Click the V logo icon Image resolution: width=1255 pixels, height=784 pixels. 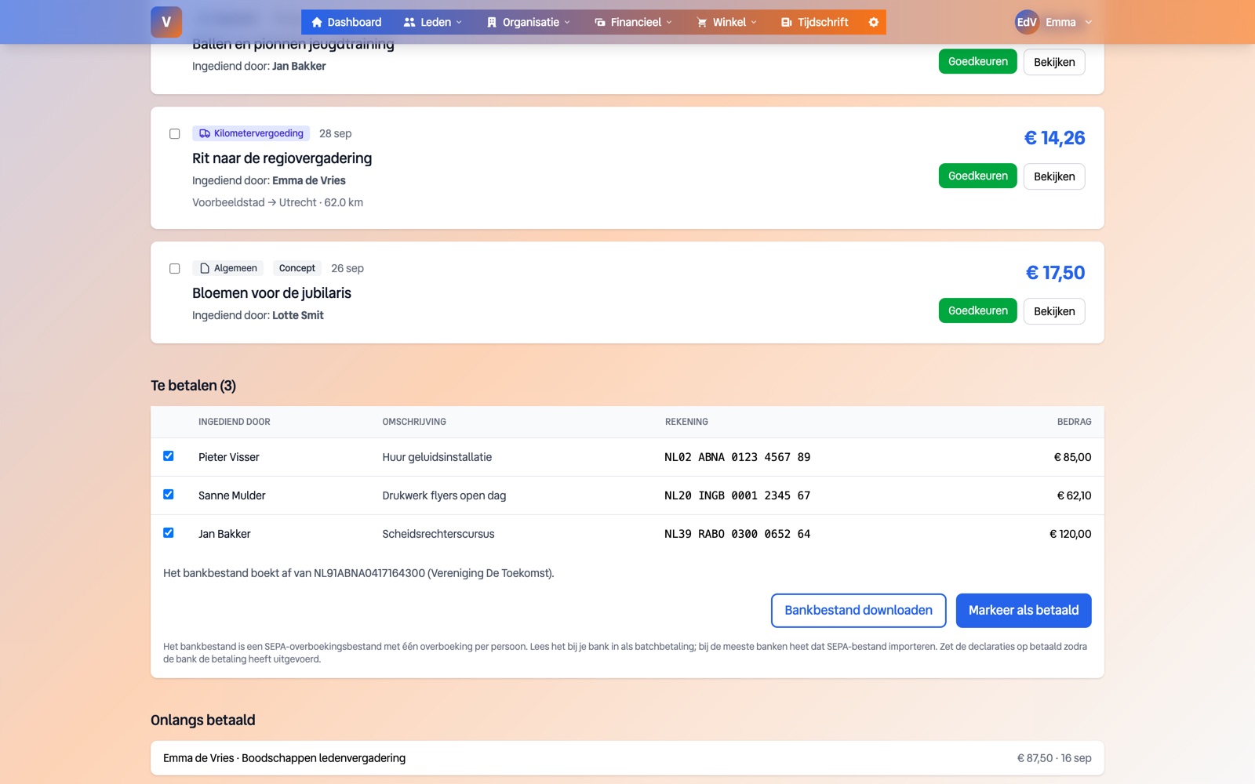coord(166,22)
